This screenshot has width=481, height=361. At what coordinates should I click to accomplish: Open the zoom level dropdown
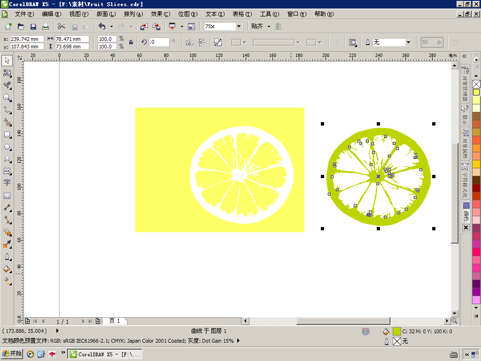[239, 26]
